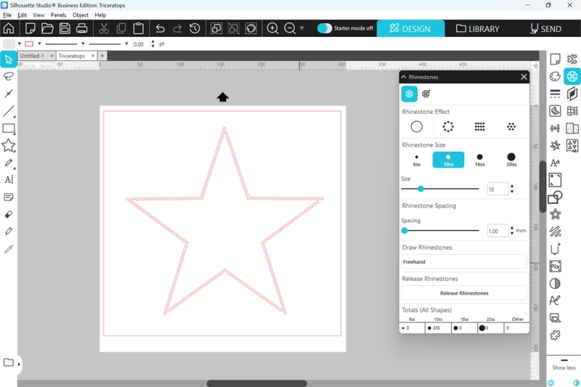Click the Cut scissors icon

pyautogui.click(x=103, y=28)
